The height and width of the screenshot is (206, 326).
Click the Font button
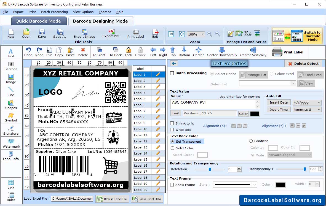(x=175, y=113)
